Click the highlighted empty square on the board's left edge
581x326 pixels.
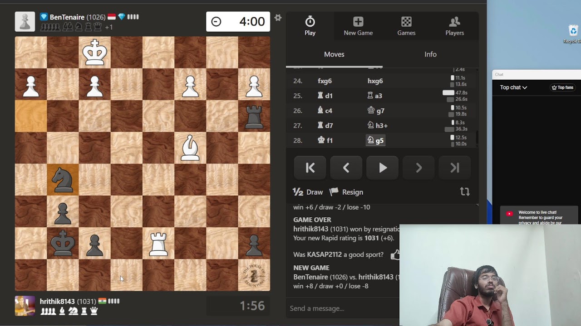click(31, 116)
